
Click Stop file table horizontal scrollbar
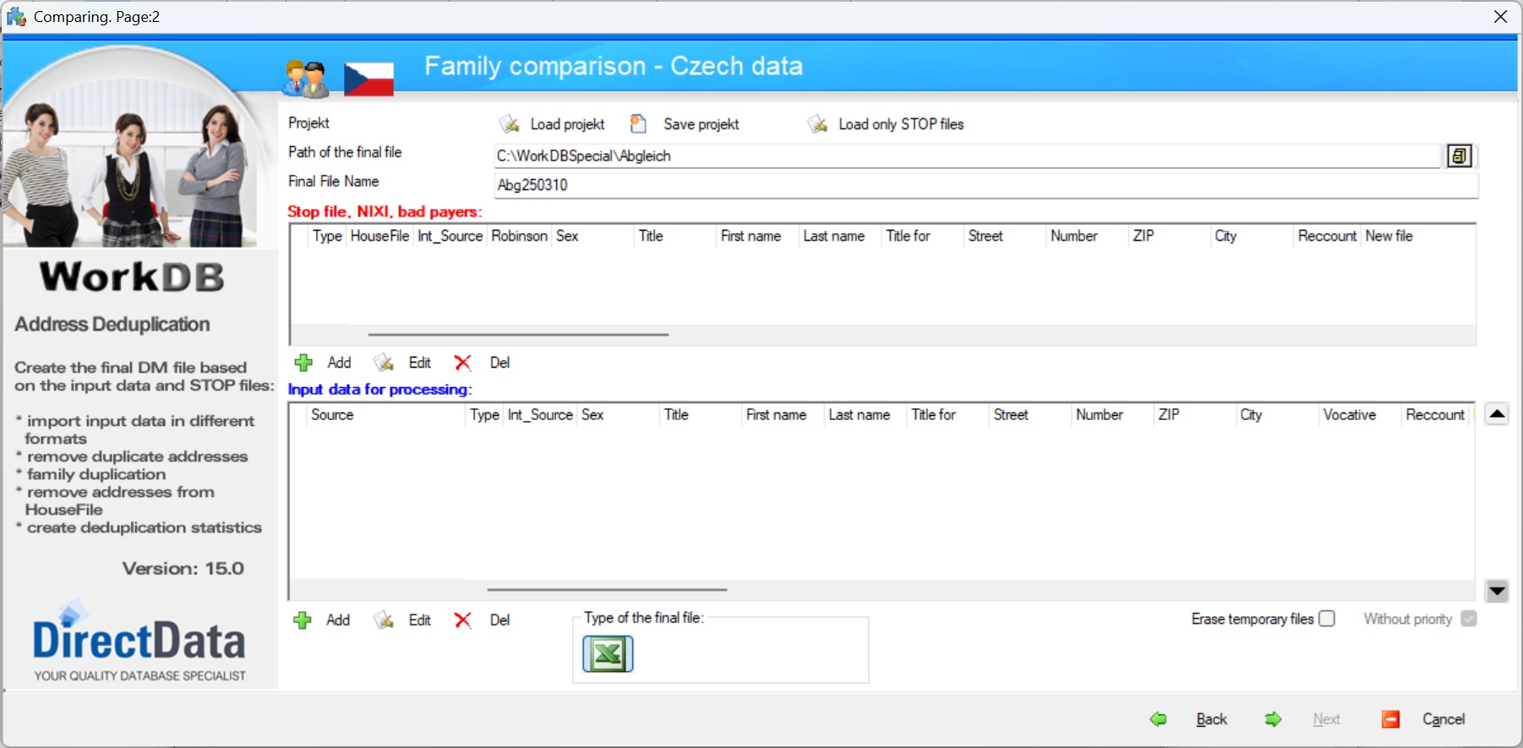pos(518,335)
